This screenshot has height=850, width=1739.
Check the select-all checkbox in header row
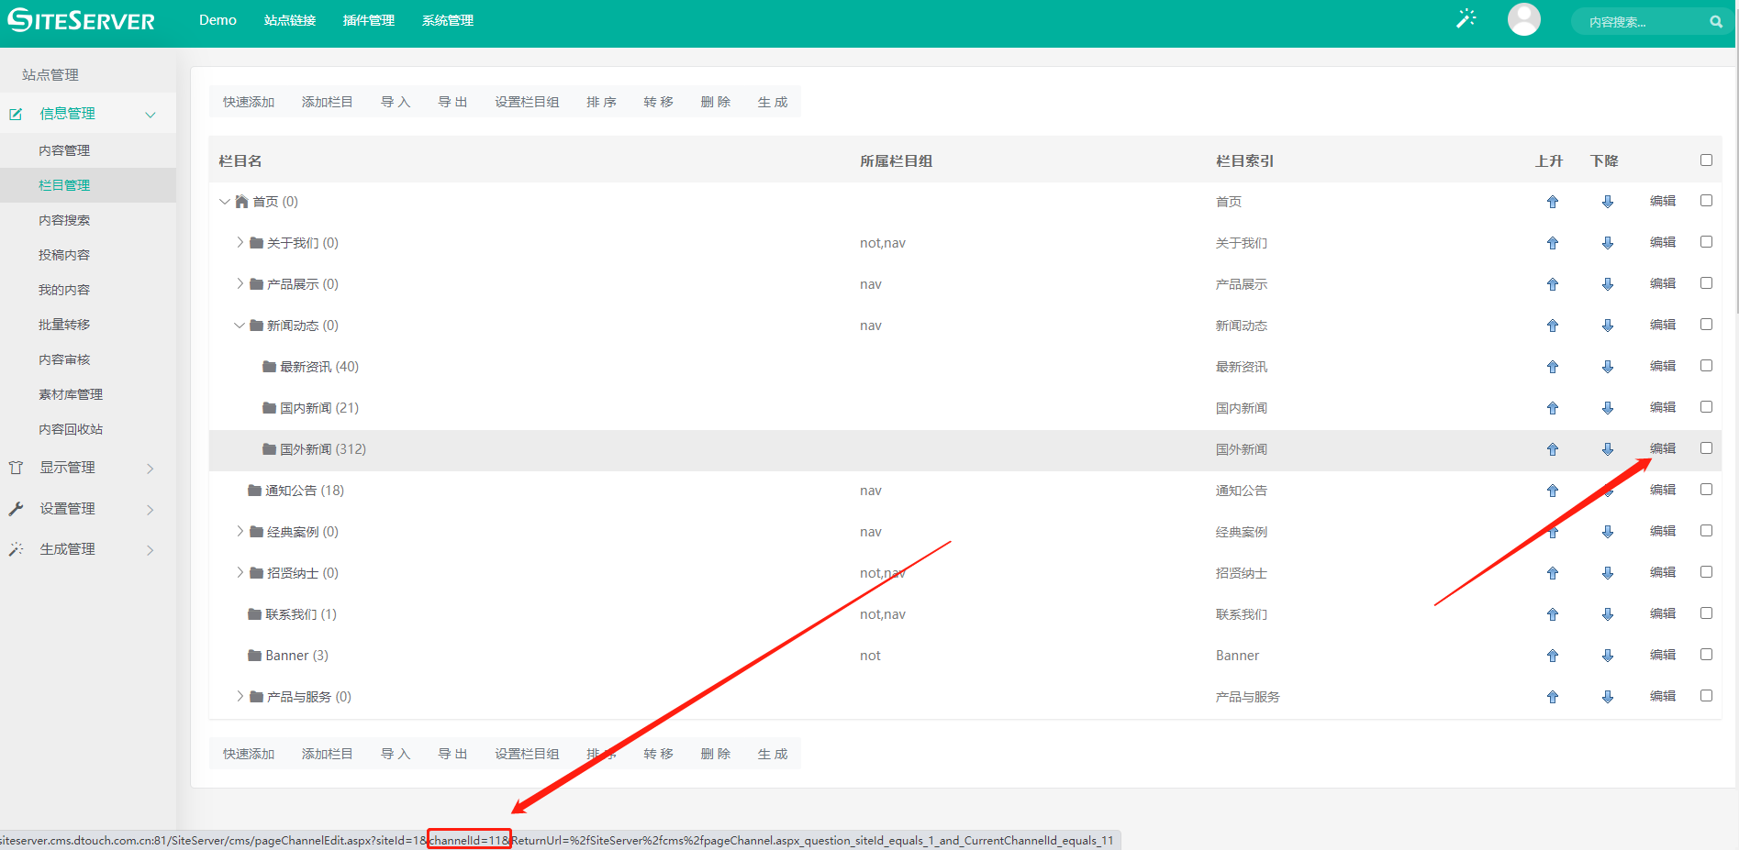pyautogui.click(x=1706, y=160)
